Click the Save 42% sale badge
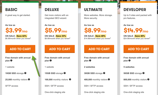Image resolution: width=158 pixels, height=95 pixels. (22, 36)
